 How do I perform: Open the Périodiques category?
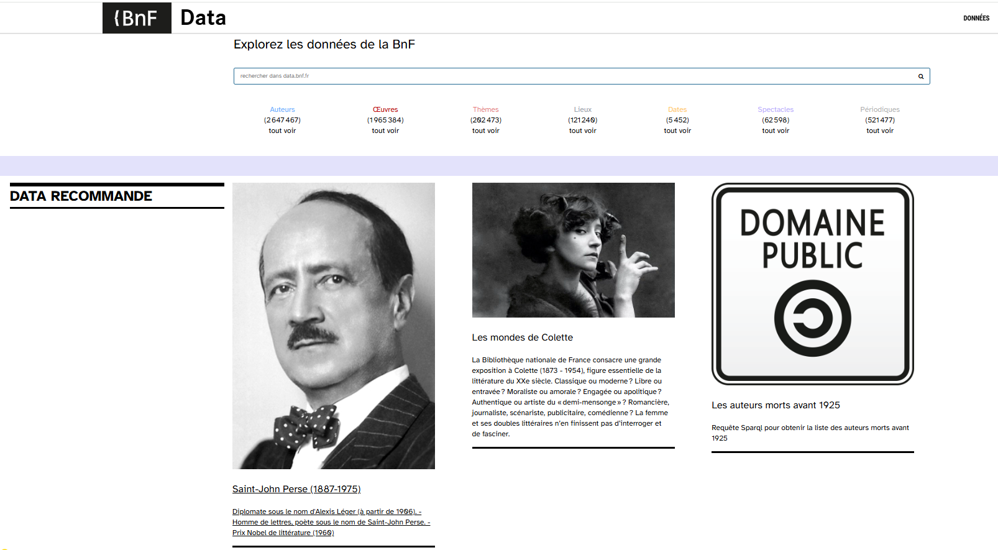point(879,109)
